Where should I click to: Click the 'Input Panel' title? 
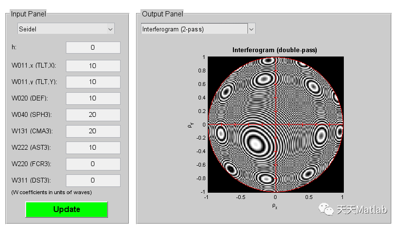[x=28, y=14]
